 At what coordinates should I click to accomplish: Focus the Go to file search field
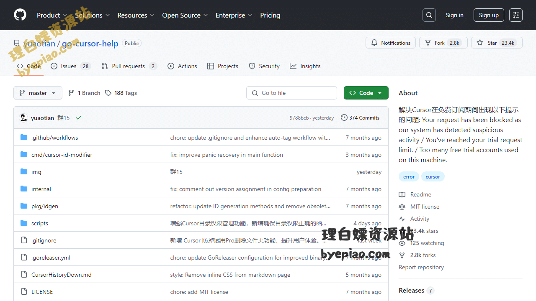(291, 93)
